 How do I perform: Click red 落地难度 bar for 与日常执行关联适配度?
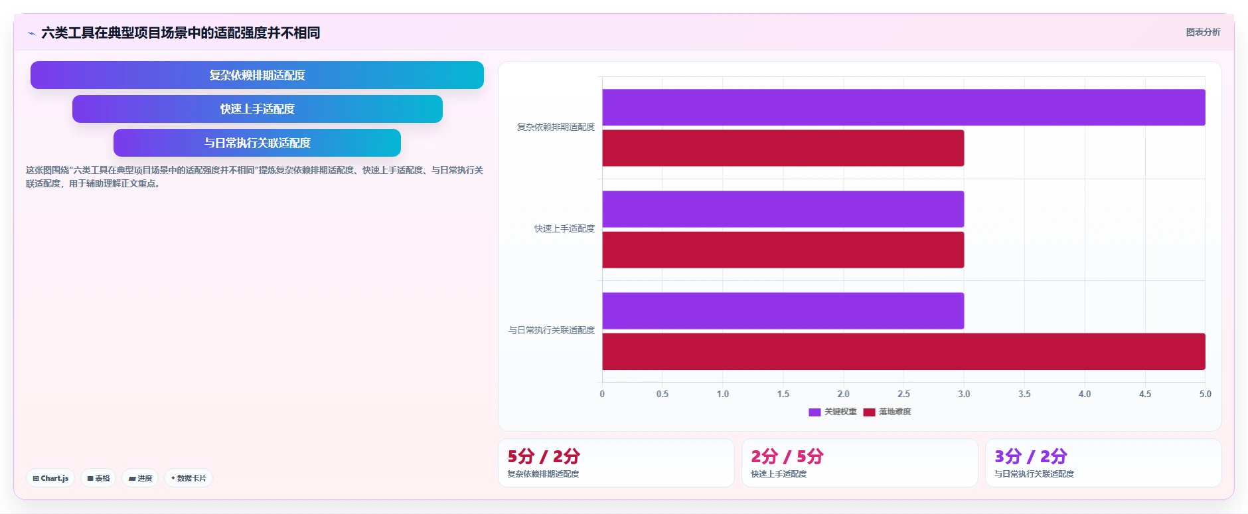tap(903, 351)
